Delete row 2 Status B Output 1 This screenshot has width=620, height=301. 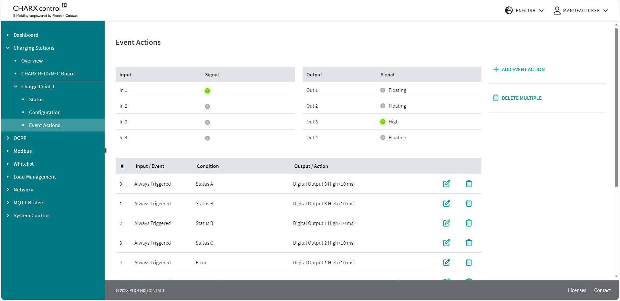[469, 223]
